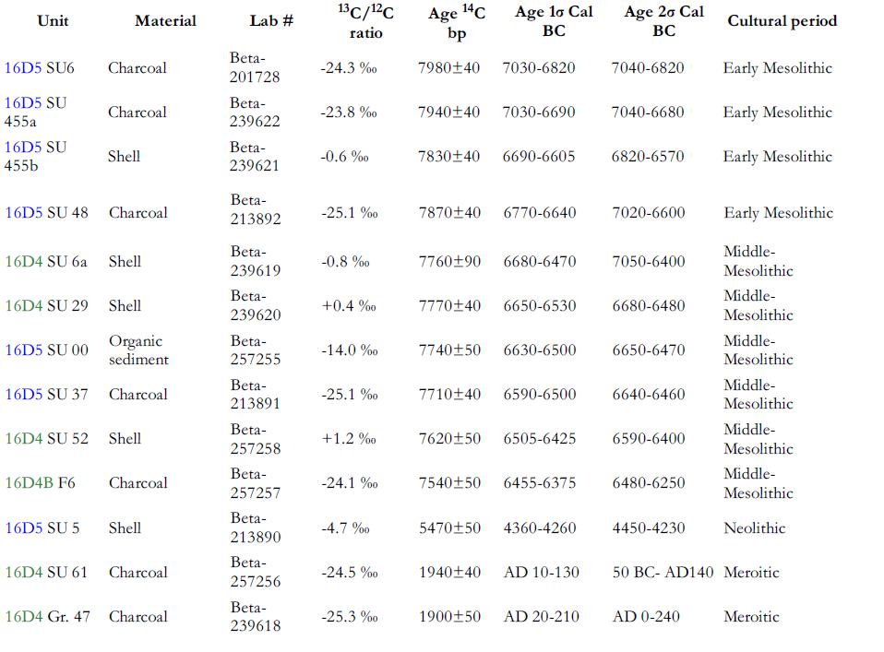Open the 16D5 SU 48 unit link
The width and height of the screenshot is (884, 652).
(x=24, y=213)
